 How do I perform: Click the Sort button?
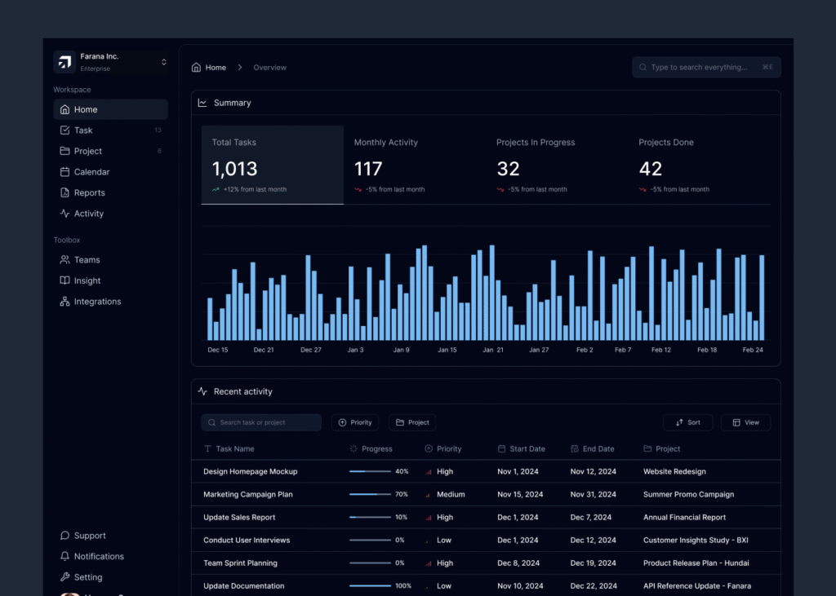tap(687, 422)
